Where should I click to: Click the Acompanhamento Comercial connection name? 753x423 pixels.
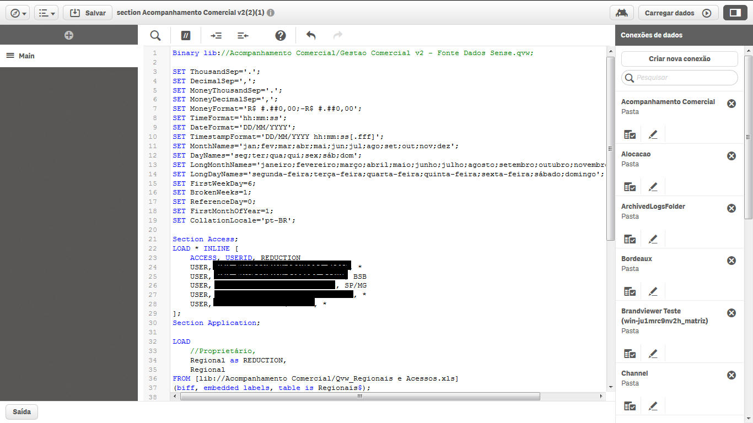(x=668, y=102)
